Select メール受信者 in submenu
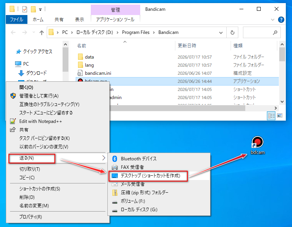Image resolution: width=292 pixels, height=227 pixels. pos(159,184)
